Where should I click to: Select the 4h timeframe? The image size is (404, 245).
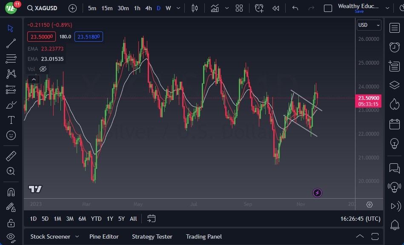(x=148, y=8)
